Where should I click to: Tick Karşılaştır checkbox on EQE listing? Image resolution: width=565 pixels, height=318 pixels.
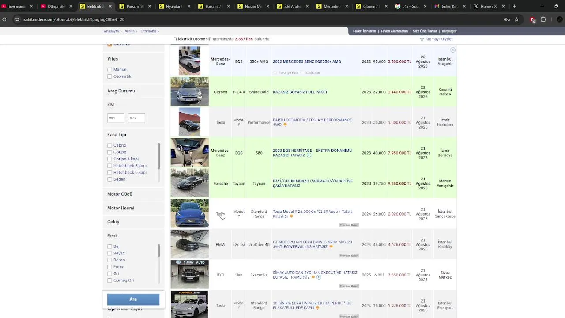(302, 72)
